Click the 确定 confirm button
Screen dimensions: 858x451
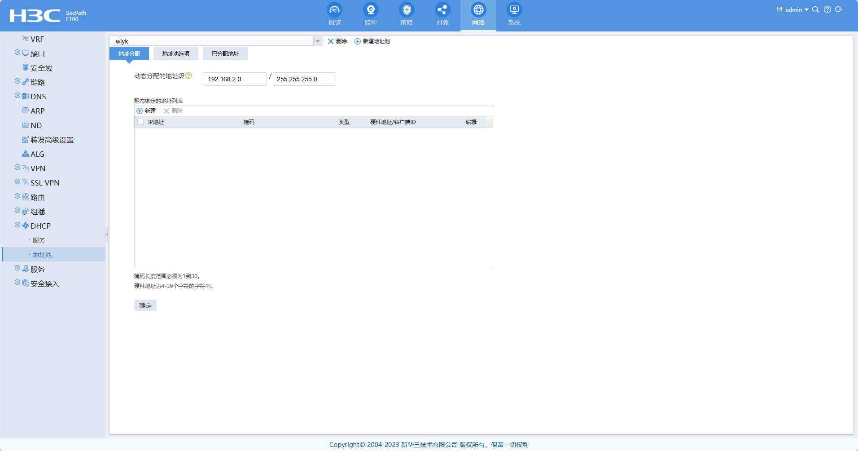[145, 305]
